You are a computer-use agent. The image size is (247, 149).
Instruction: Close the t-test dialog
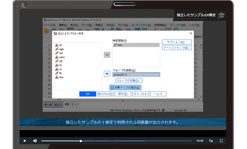191,33
